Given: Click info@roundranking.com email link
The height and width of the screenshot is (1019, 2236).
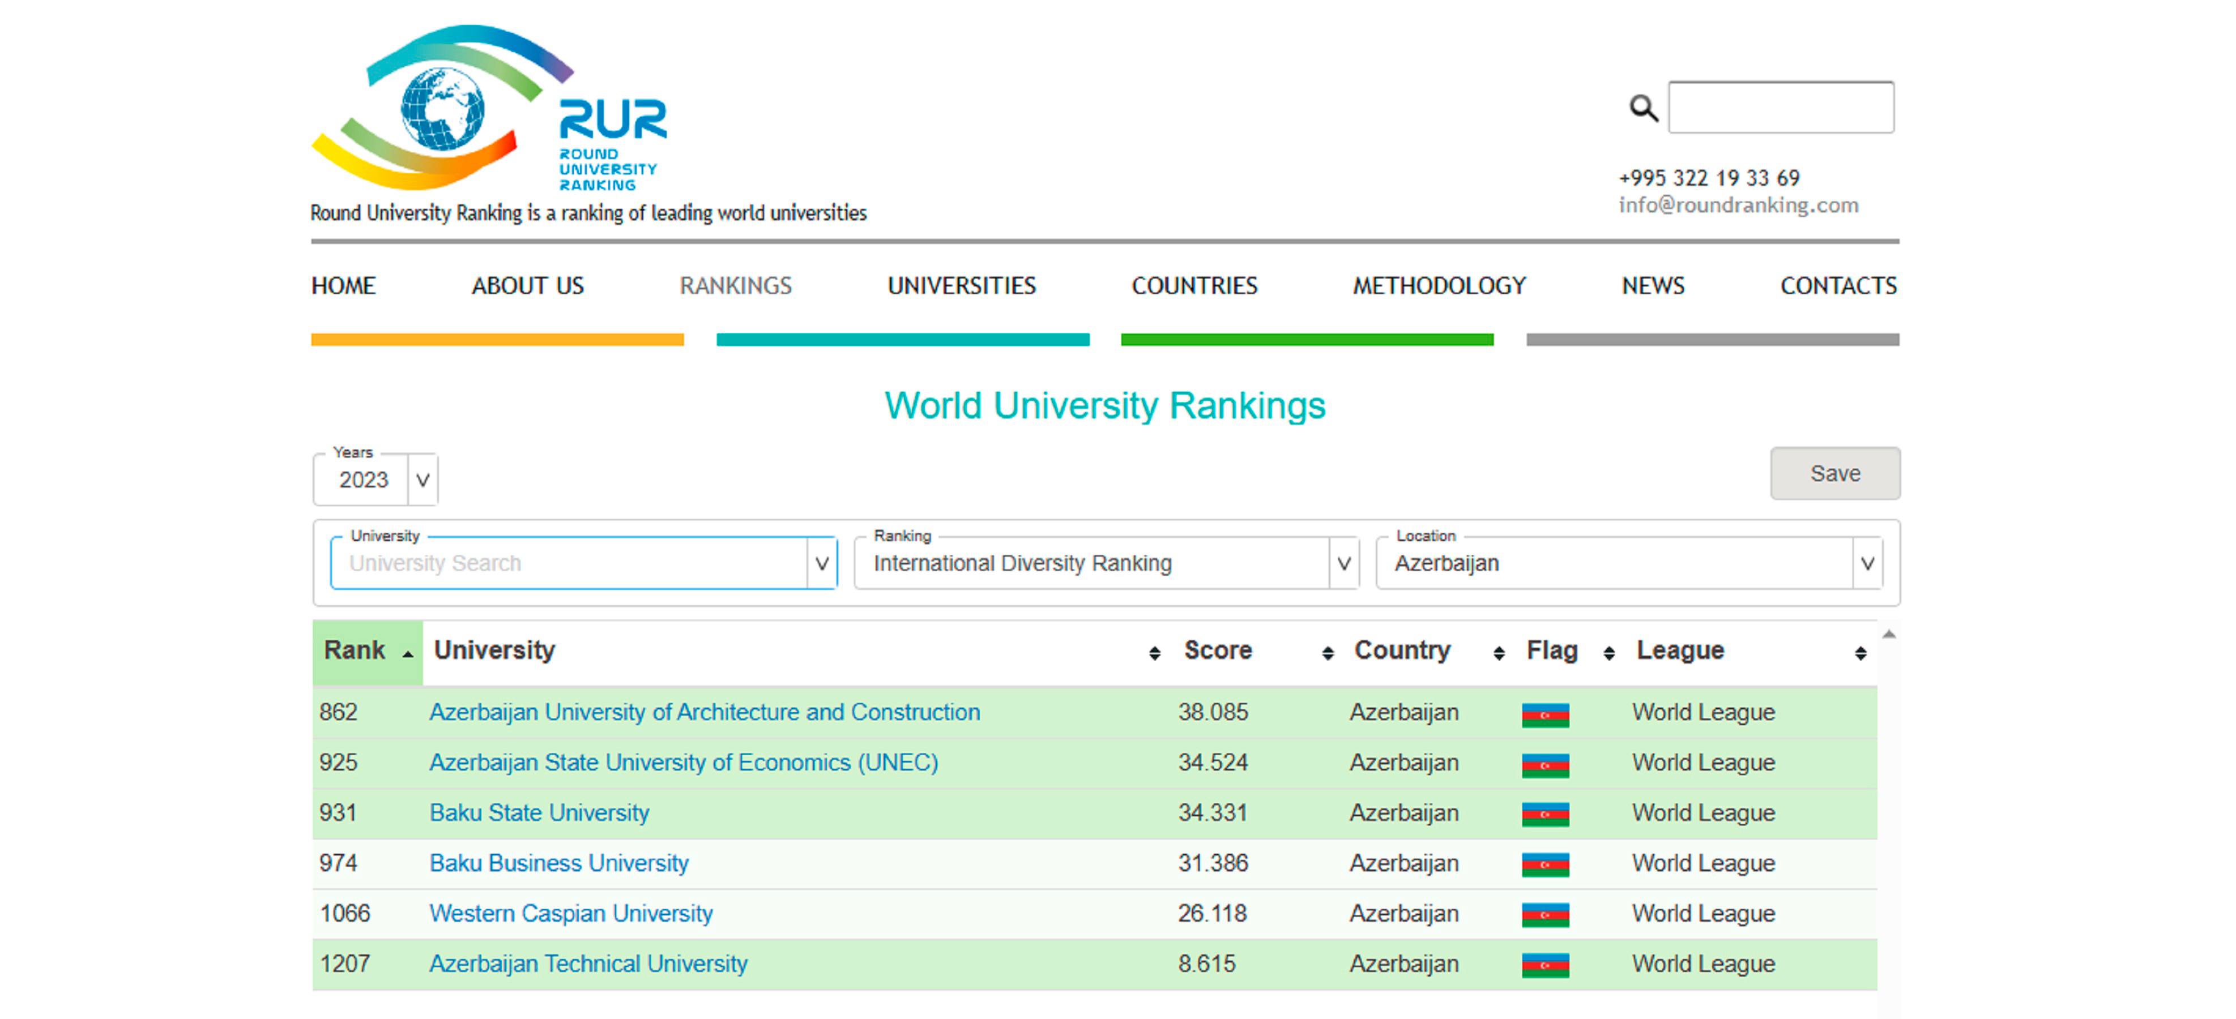Looking at the screenshot, I should pos(1738,205).
